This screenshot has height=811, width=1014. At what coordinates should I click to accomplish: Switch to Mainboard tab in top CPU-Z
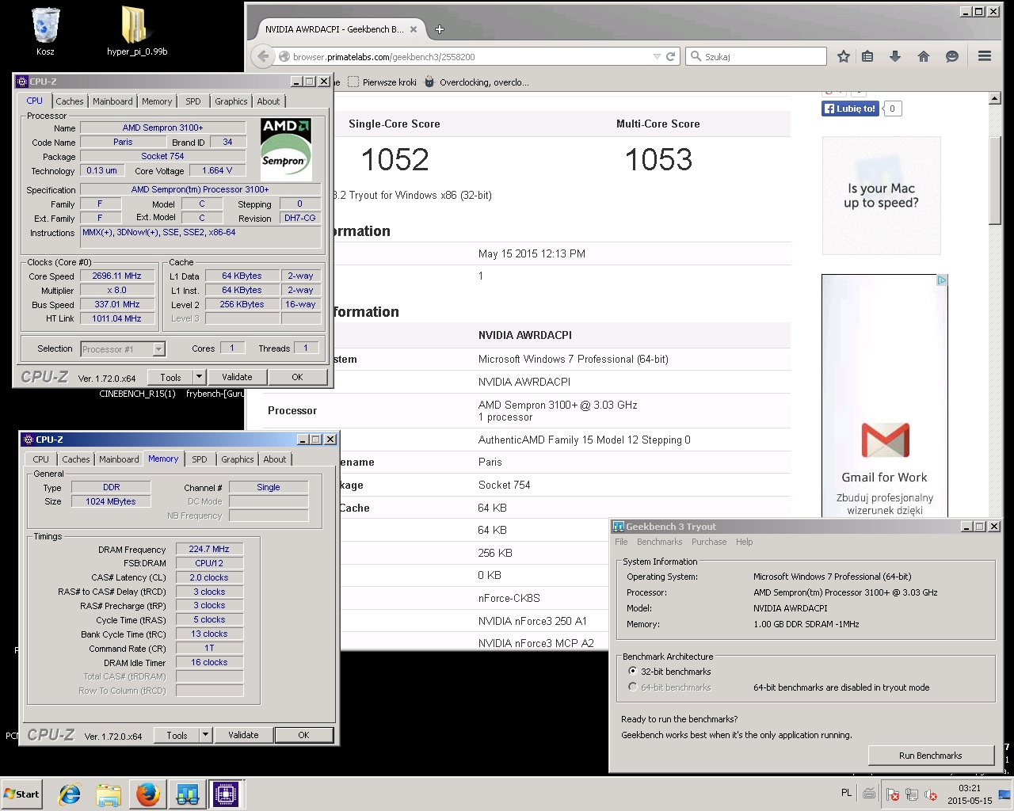click(x=112, y=101)
